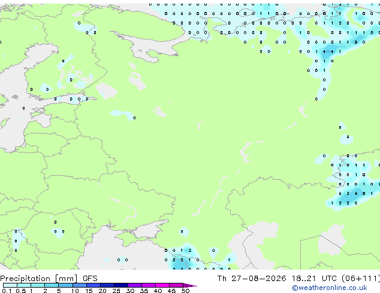Pick the 25 to 30 mm dark blue swatch
The image size is (380, 293).
(x=121, y=285)
